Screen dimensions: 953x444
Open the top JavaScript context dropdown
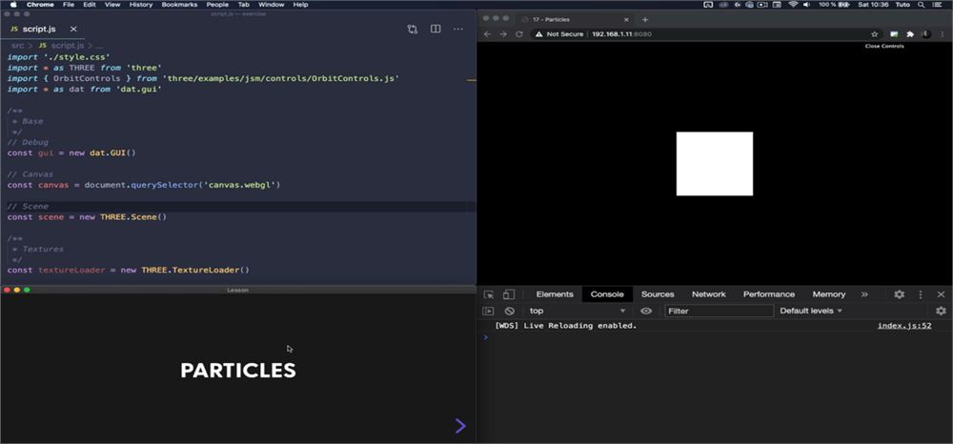(x=577, y=311)
